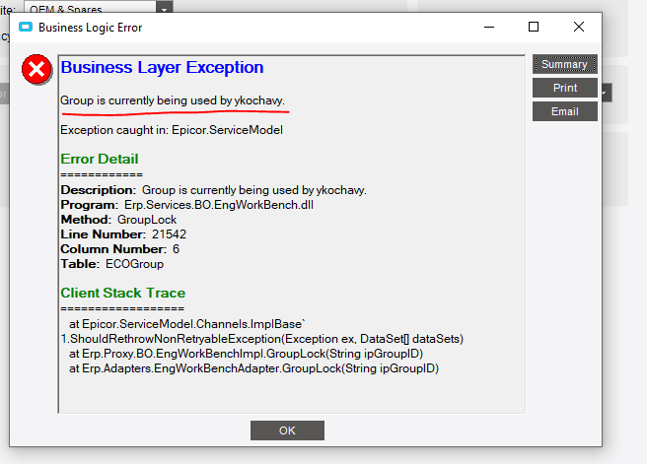Click the Business Layer Exception heading
647x464 pixels.
(x=162, y=67)
